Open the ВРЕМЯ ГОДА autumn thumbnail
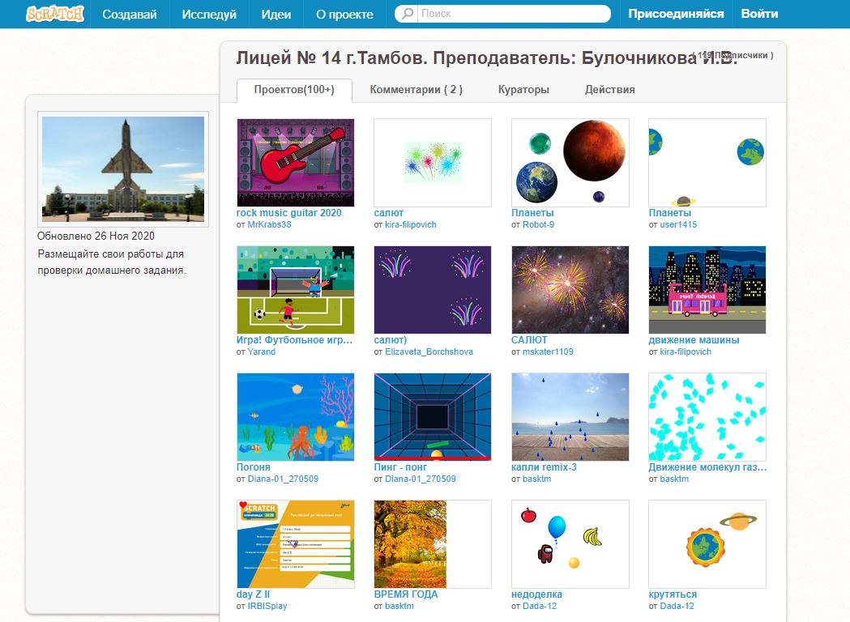 (433, 543)
